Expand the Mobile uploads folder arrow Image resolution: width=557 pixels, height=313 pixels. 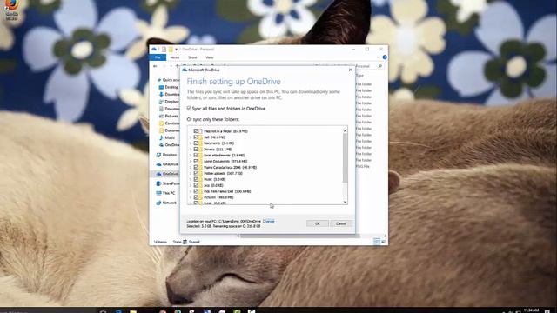pos(191,173)
